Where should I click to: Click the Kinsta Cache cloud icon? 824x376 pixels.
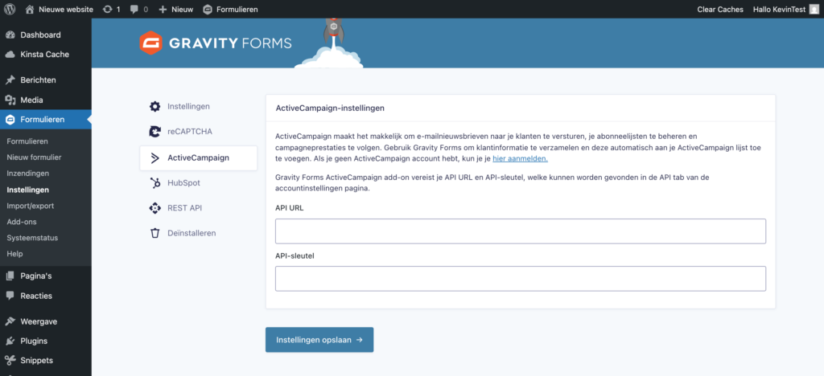tap(10, 55)
